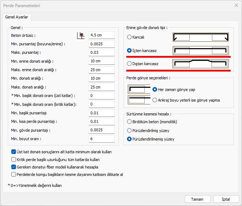
Task: Click the Maks. pursantaj input field
Action: [102, 52]
